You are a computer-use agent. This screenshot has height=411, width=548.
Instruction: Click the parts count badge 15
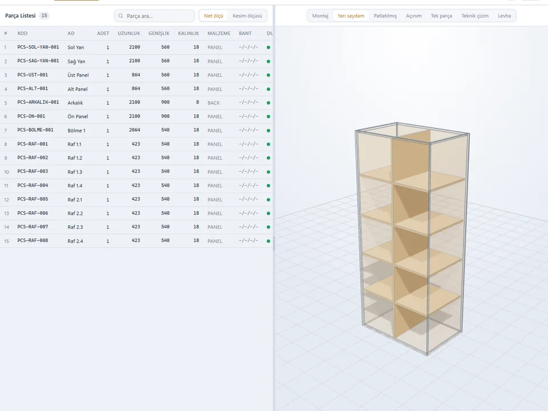(x=44, y=15)
